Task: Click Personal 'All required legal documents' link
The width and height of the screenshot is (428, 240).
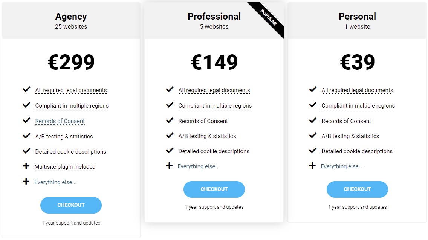Action: (357, 90)
